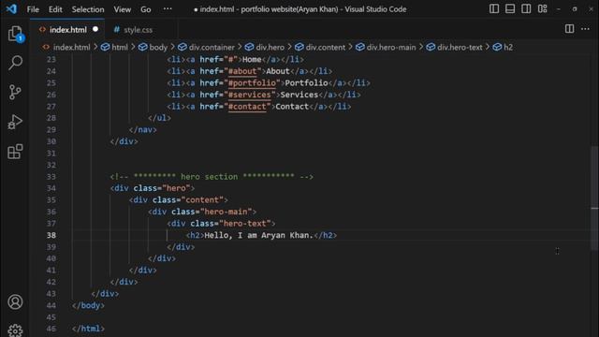Click the #portfolio href link
This screenshot has width=599, height=337.
click(252, 83)
